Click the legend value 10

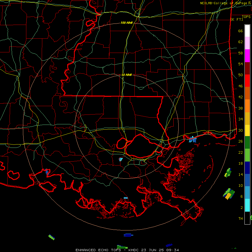pos(241,185)
